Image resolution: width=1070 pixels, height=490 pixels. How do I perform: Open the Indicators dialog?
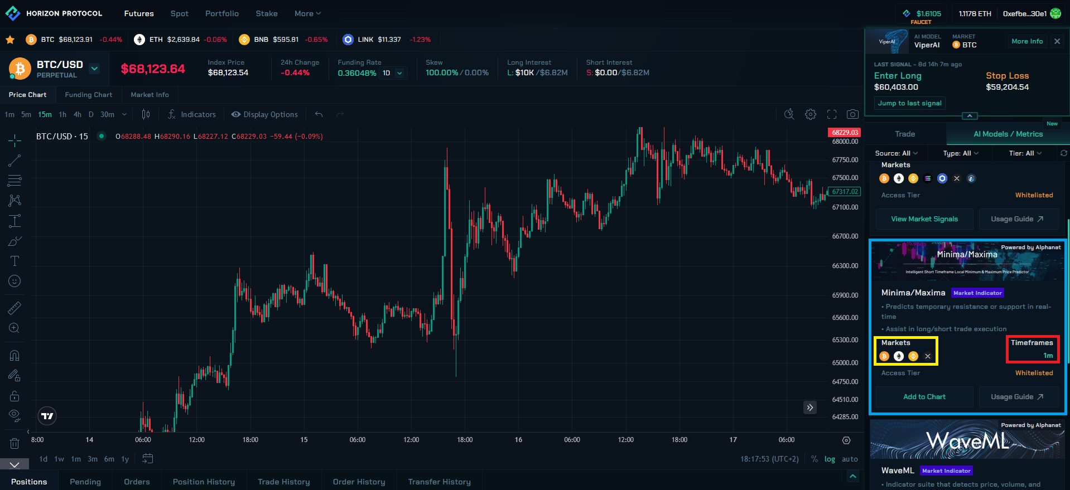point(192,114)
